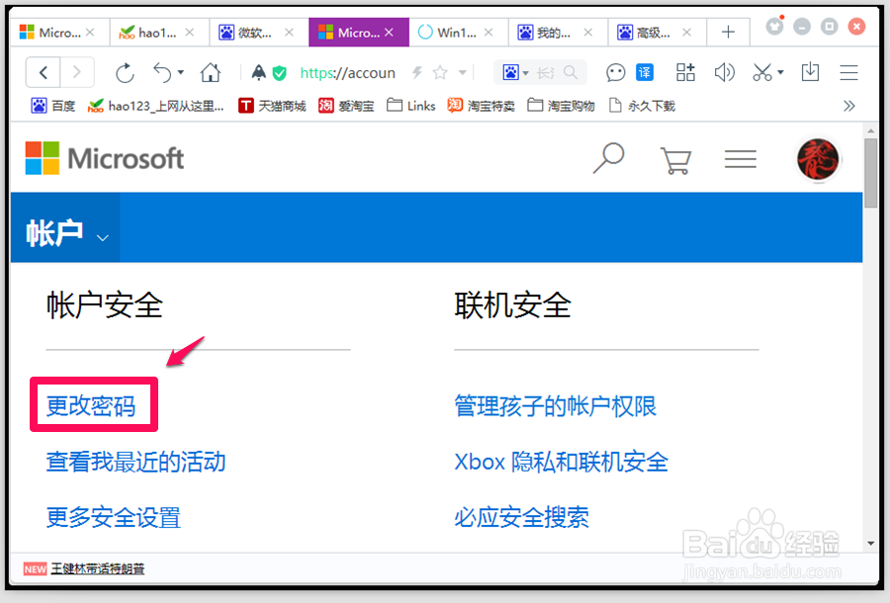This screenshot has width=890, height=603.
Task: Open 管理孩子的帐户权限 link
Action: pyautogui.click(x=555, y=406)
